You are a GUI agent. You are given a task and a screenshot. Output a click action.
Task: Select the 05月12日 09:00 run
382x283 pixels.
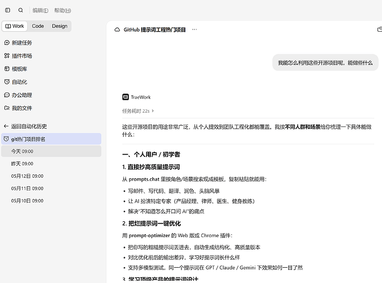(x=51, y=176)
